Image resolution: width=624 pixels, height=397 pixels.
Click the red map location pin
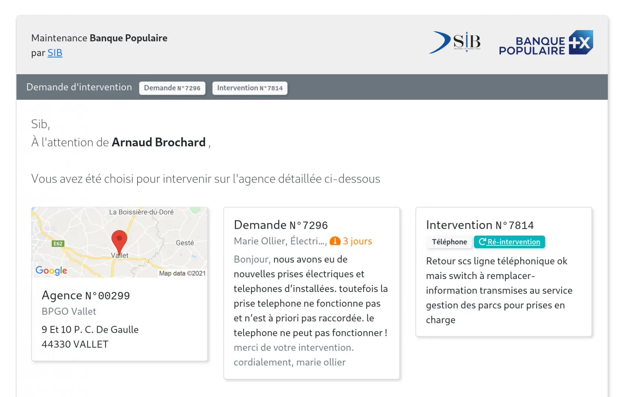[x=119, y=241]
